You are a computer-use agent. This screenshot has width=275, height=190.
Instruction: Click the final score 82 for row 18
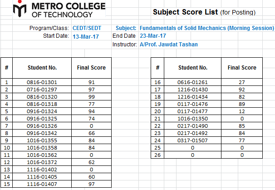pos(242,97)
